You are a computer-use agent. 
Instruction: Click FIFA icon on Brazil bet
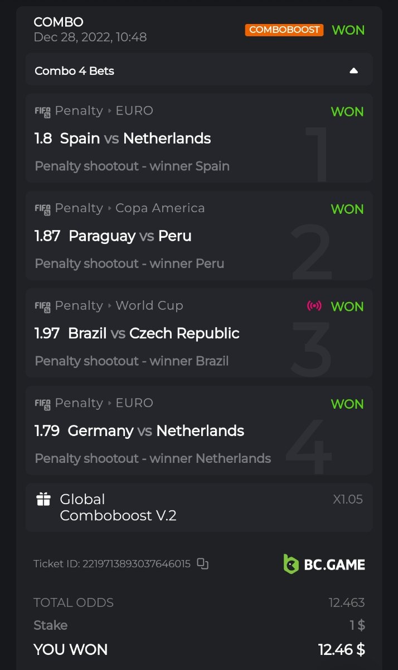(x=42, y=306)
